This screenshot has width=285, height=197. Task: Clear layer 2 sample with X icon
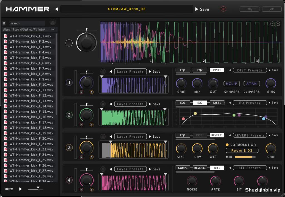click(x=103, y=104)
